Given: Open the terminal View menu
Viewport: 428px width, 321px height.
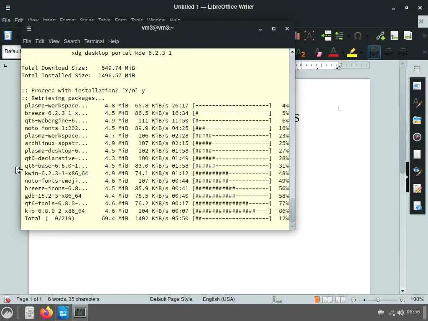Looking at the screenshot, I should pos(54,41).
